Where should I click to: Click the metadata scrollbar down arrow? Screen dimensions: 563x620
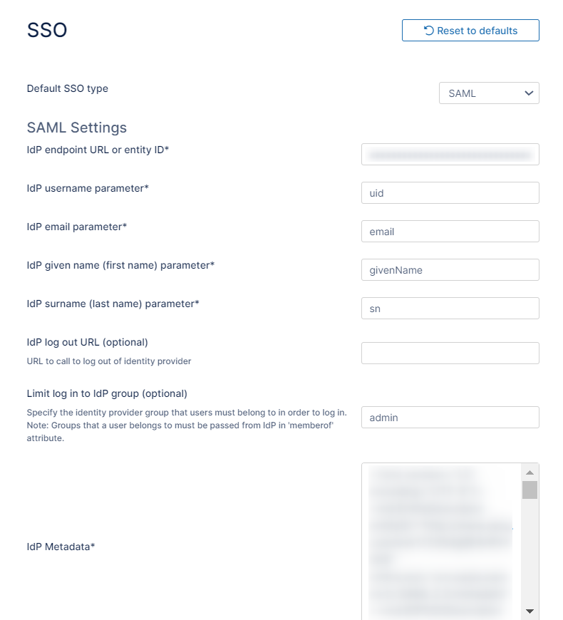click(x=530, y=611)
